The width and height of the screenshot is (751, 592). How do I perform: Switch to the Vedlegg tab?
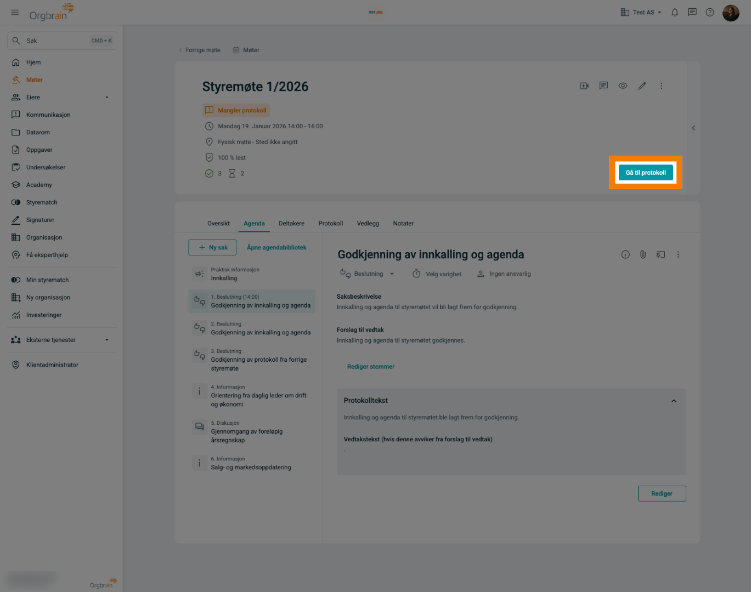368,224
